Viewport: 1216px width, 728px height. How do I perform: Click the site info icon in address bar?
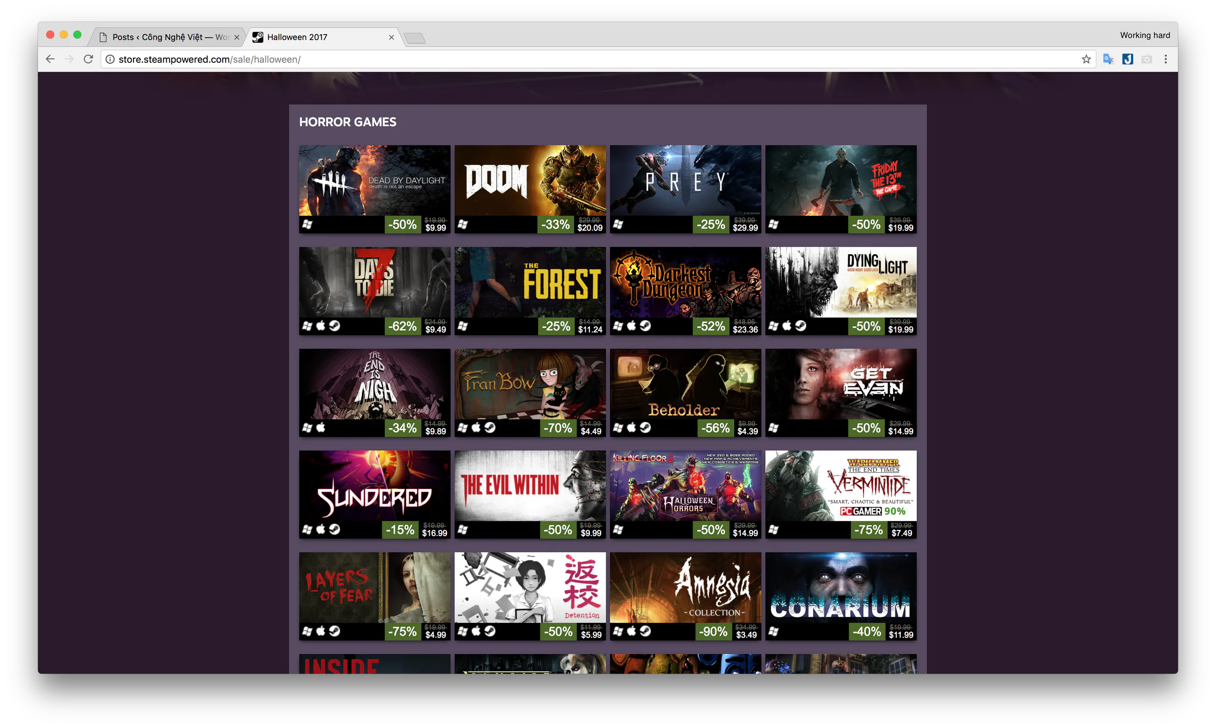click(110, 59)
